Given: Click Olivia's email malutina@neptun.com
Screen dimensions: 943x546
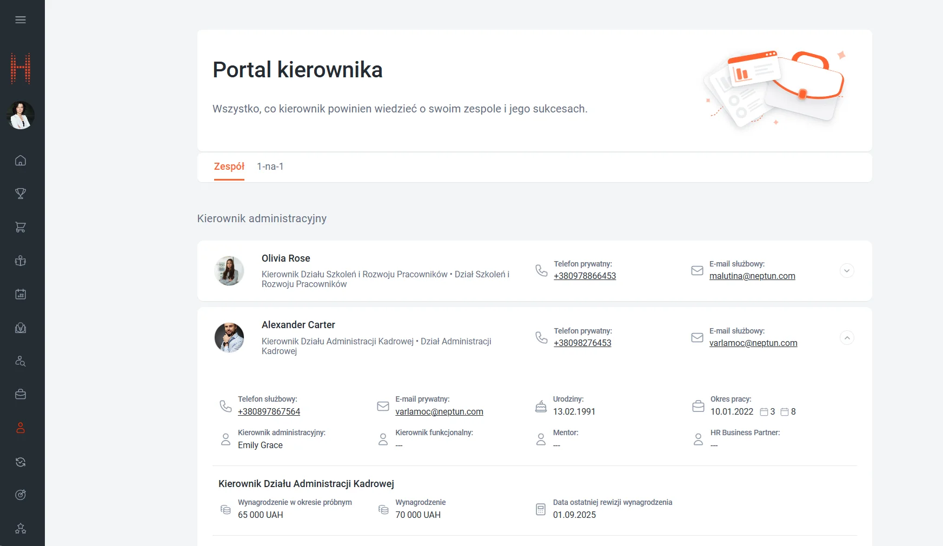Looking at the screenshot, I should coord(752,276).
